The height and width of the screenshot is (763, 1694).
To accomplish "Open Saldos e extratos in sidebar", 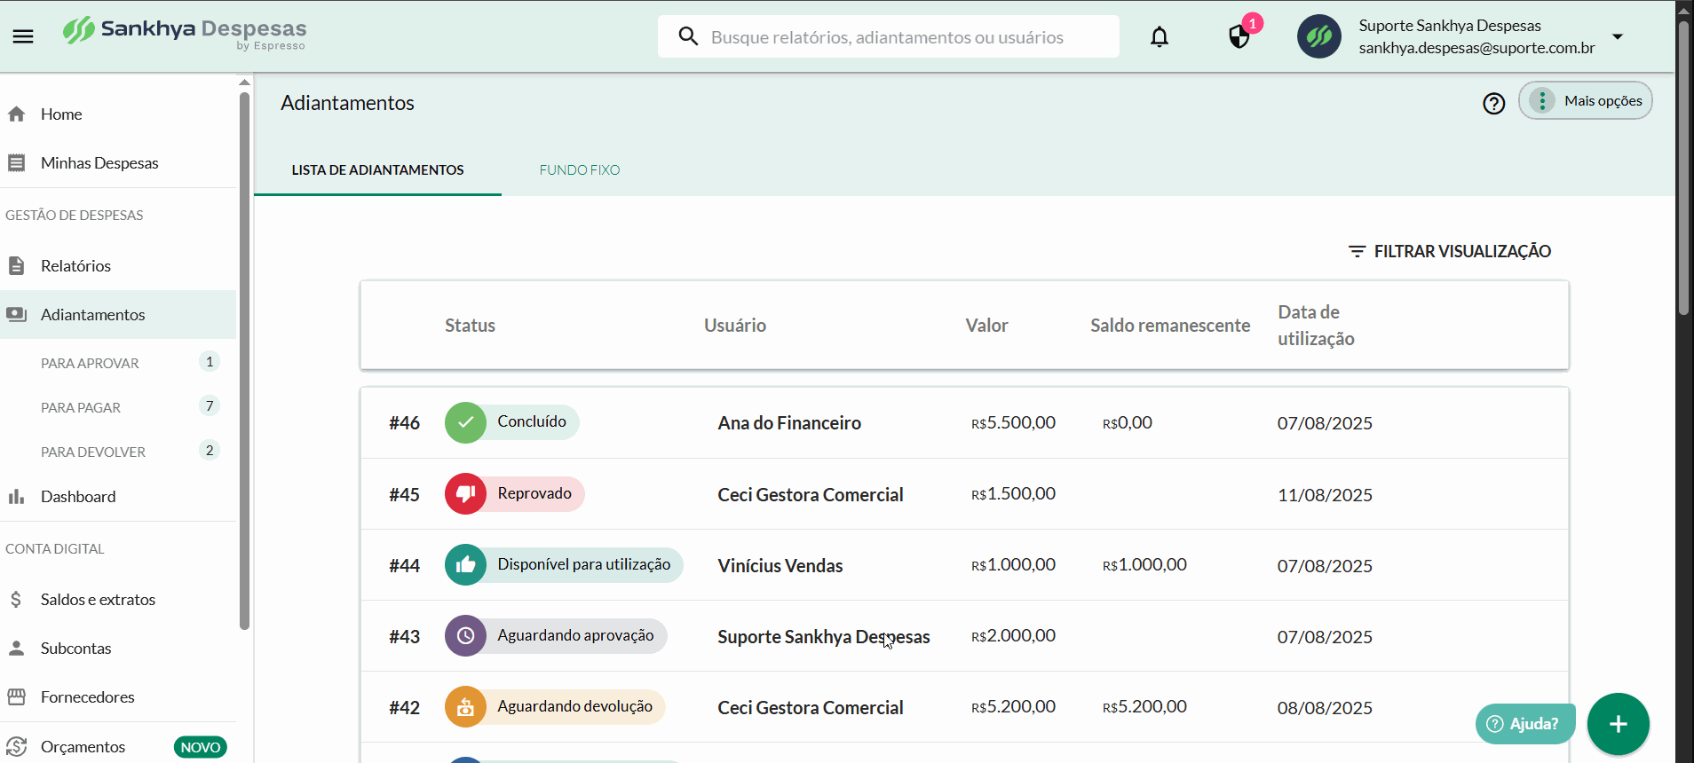I will 118,600.
